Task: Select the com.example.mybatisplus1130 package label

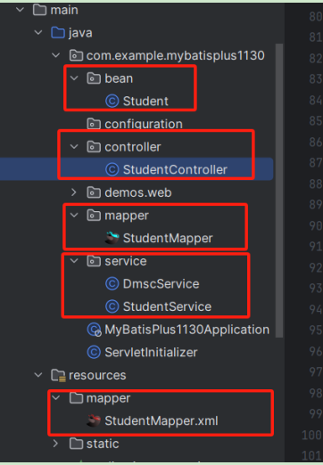Action: click(x=176, y=55)
